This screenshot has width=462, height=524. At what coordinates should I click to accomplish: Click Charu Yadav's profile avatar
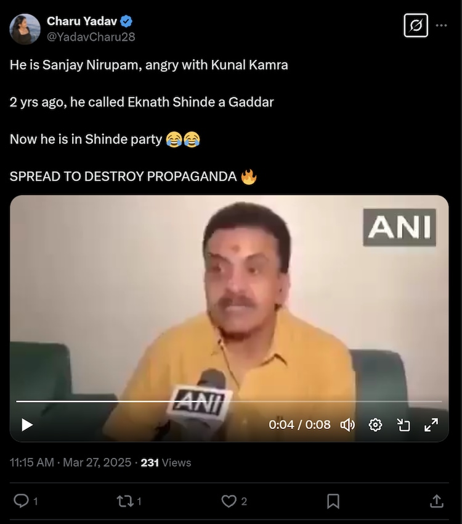click(25, 29)
